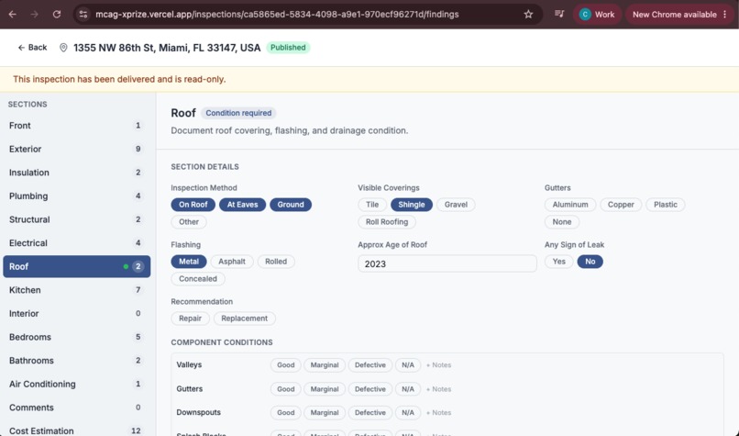The image size is (739, 436).
Task: Open the Interior section
Action: tap(76, 313)
